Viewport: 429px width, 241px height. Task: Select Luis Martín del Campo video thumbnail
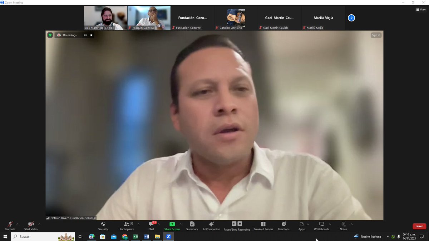105,18
